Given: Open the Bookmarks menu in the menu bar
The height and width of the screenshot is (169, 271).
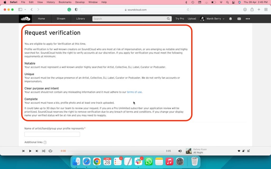Looking at the screenshot, I should click(65, 2).
